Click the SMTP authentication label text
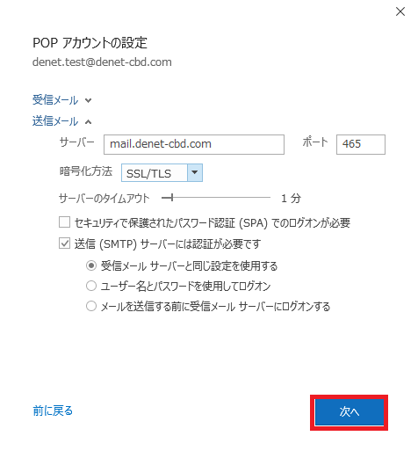This screenshot has width=418, height=465. coord(168,243)
